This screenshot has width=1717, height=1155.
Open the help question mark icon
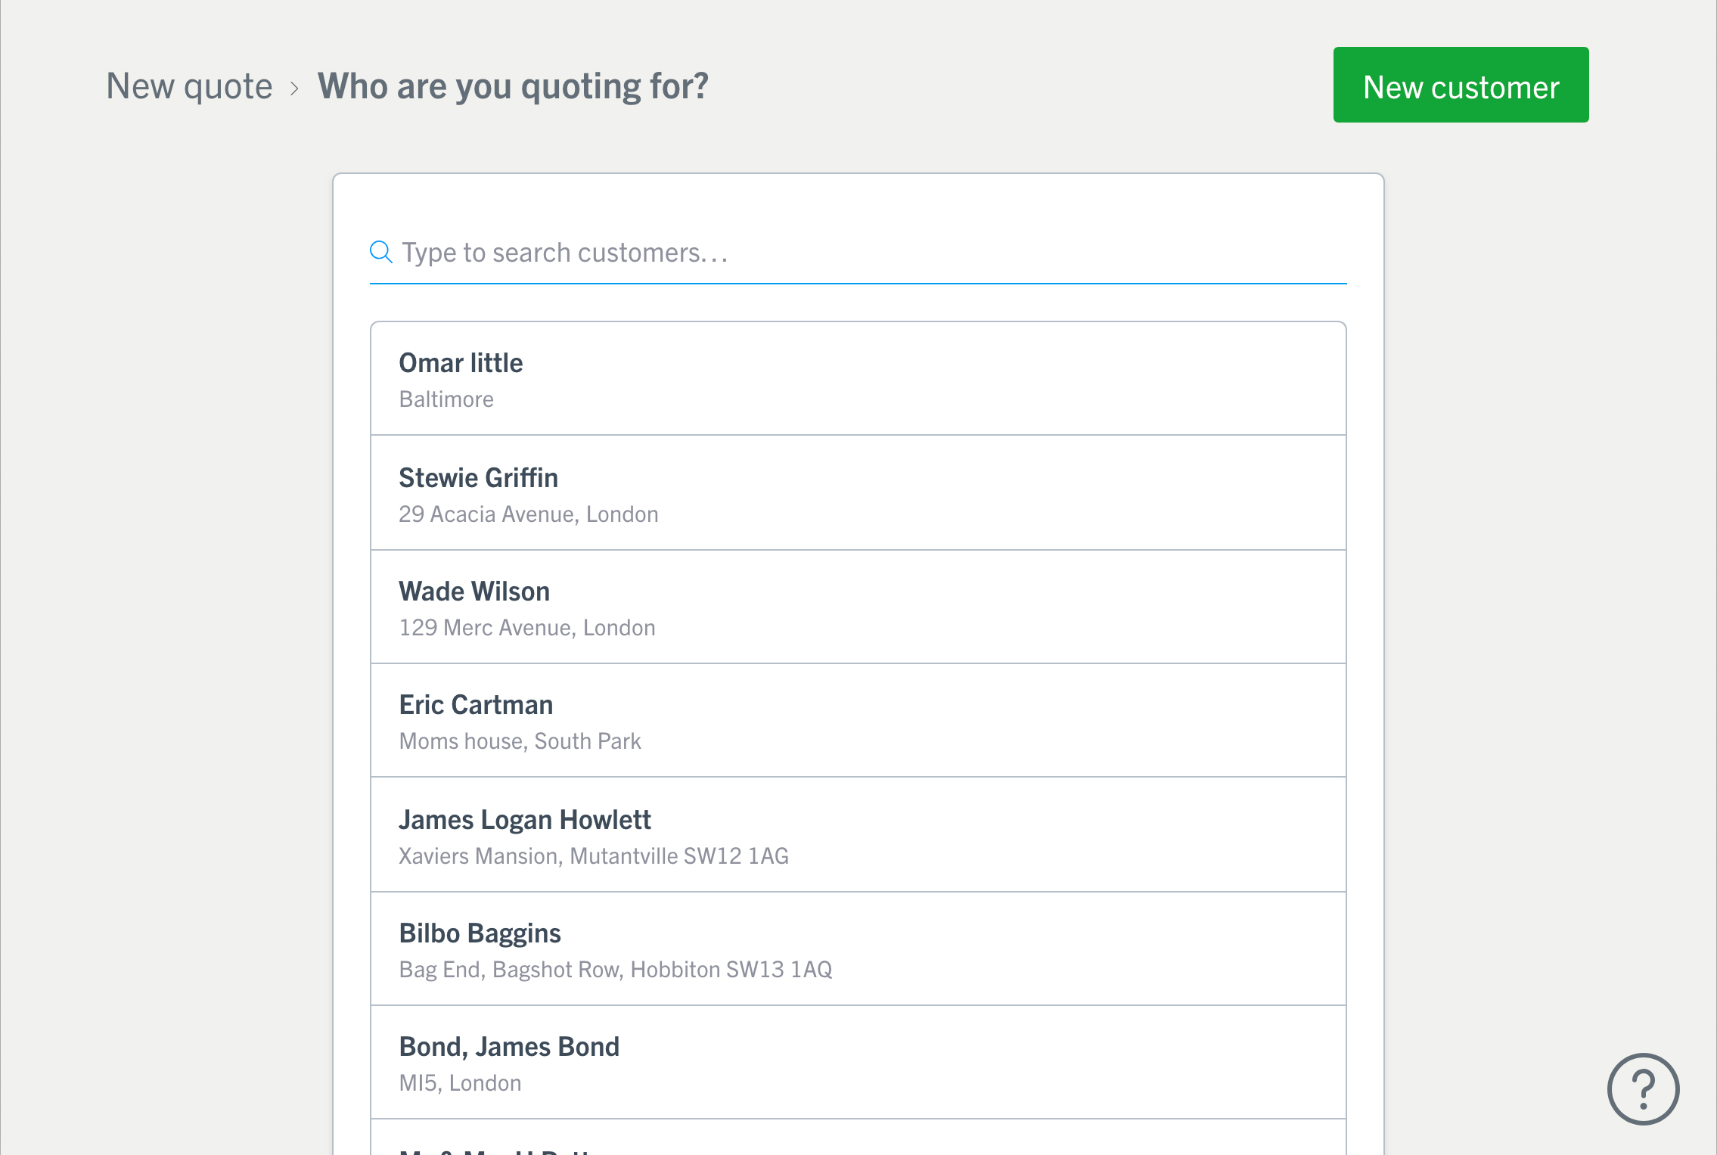point(1643,1088)
